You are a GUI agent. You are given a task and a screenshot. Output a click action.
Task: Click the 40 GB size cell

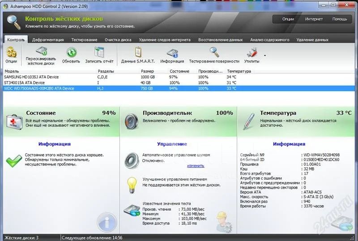tap(145, 83)
